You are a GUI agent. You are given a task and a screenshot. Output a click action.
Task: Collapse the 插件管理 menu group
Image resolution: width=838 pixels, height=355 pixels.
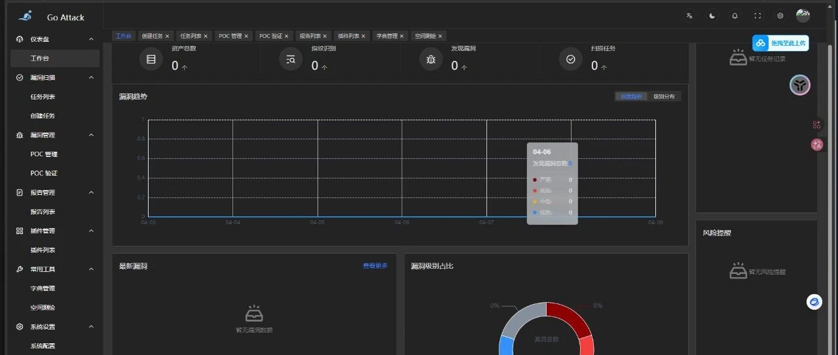pyautogui.click(x=91, y=231)
